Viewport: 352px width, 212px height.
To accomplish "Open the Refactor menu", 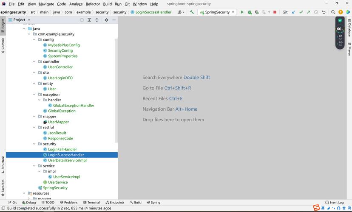I will tap(93, 4).
